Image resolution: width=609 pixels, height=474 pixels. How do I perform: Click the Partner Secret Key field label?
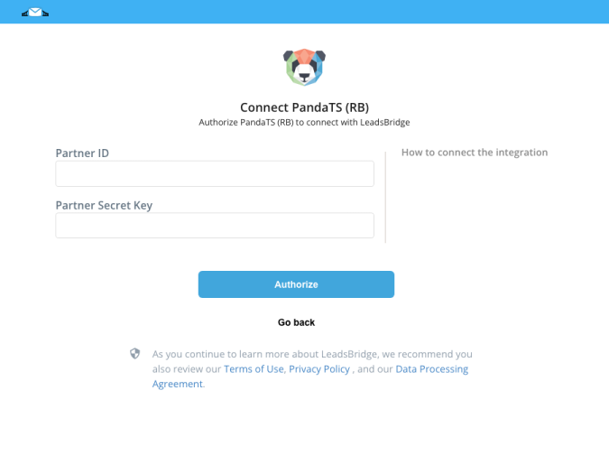pyautogui.click(x=104, y=205)
